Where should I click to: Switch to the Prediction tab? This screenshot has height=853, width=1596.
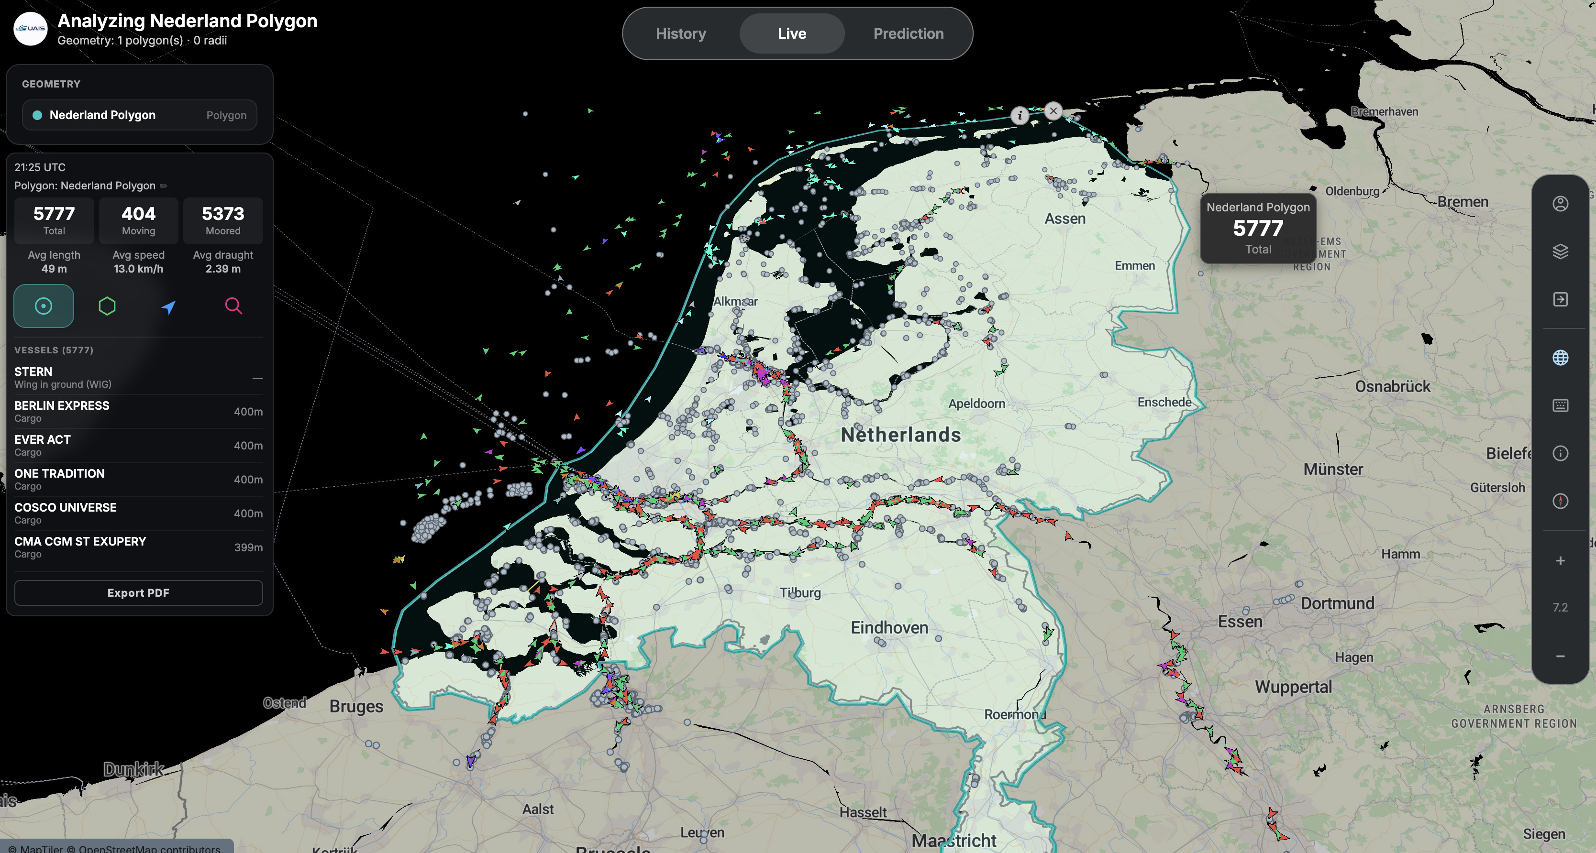[x=909, y=33]
